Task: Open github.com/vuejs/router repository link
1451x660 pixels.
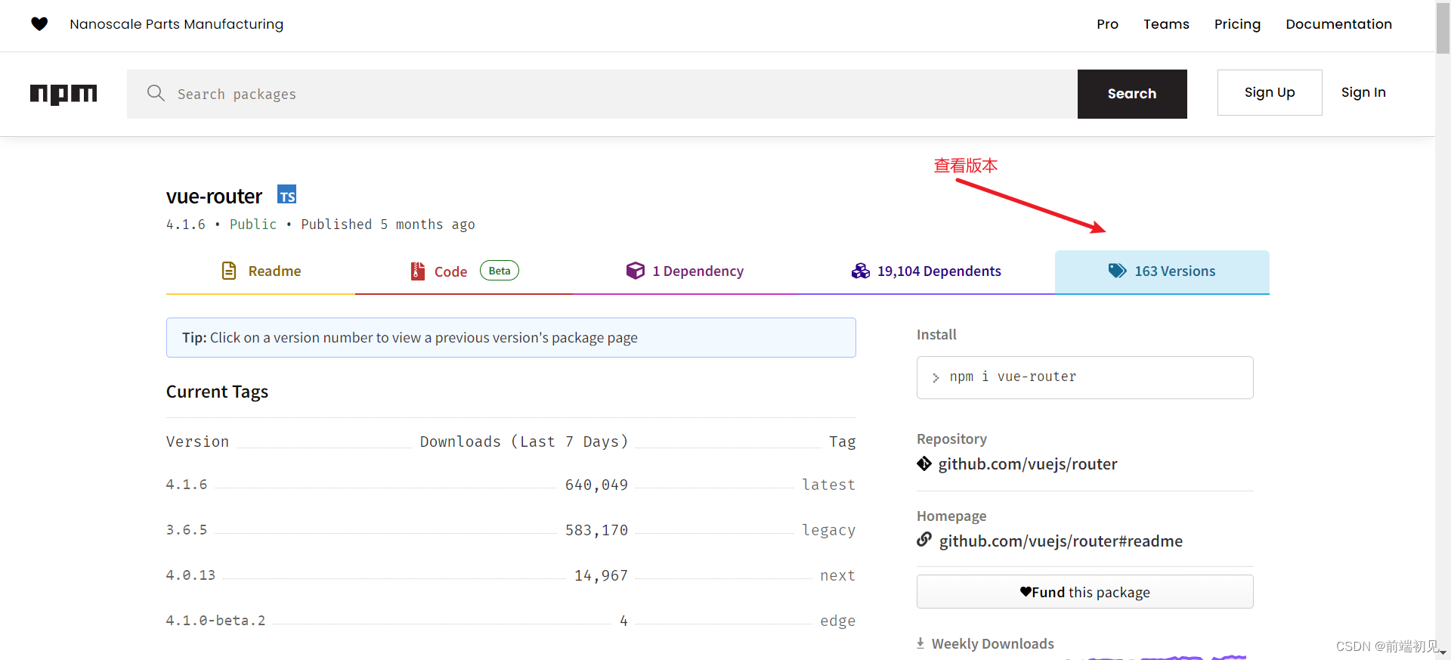Action: pyautogui.click(x=1028, y=464)
